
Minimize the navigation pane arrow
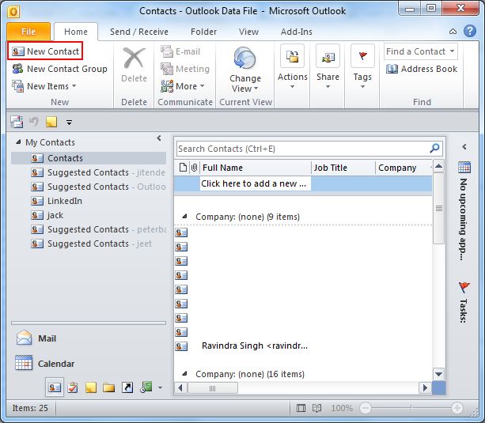tap(159, 138)
